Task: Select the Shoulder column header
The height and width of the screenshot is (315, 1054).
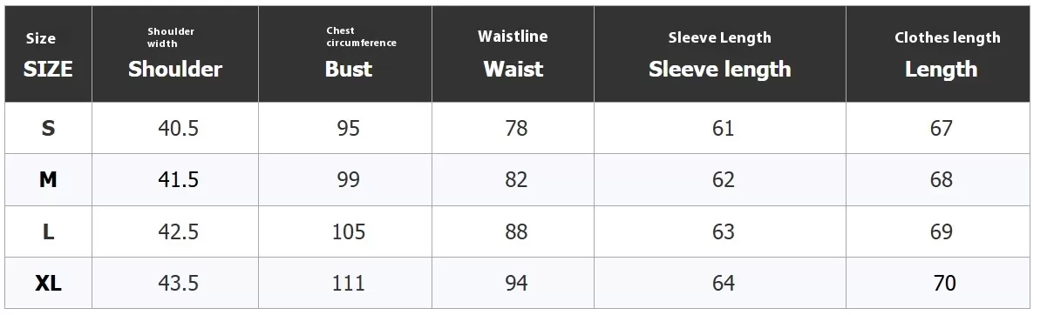Action: coord(175,55)
